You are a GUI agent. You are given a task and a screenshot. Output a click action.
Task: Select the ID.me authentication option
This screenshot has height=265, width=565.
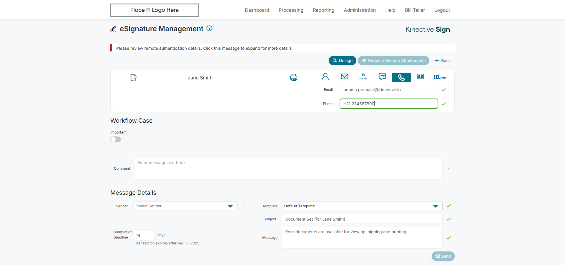(x=440, y=77)
